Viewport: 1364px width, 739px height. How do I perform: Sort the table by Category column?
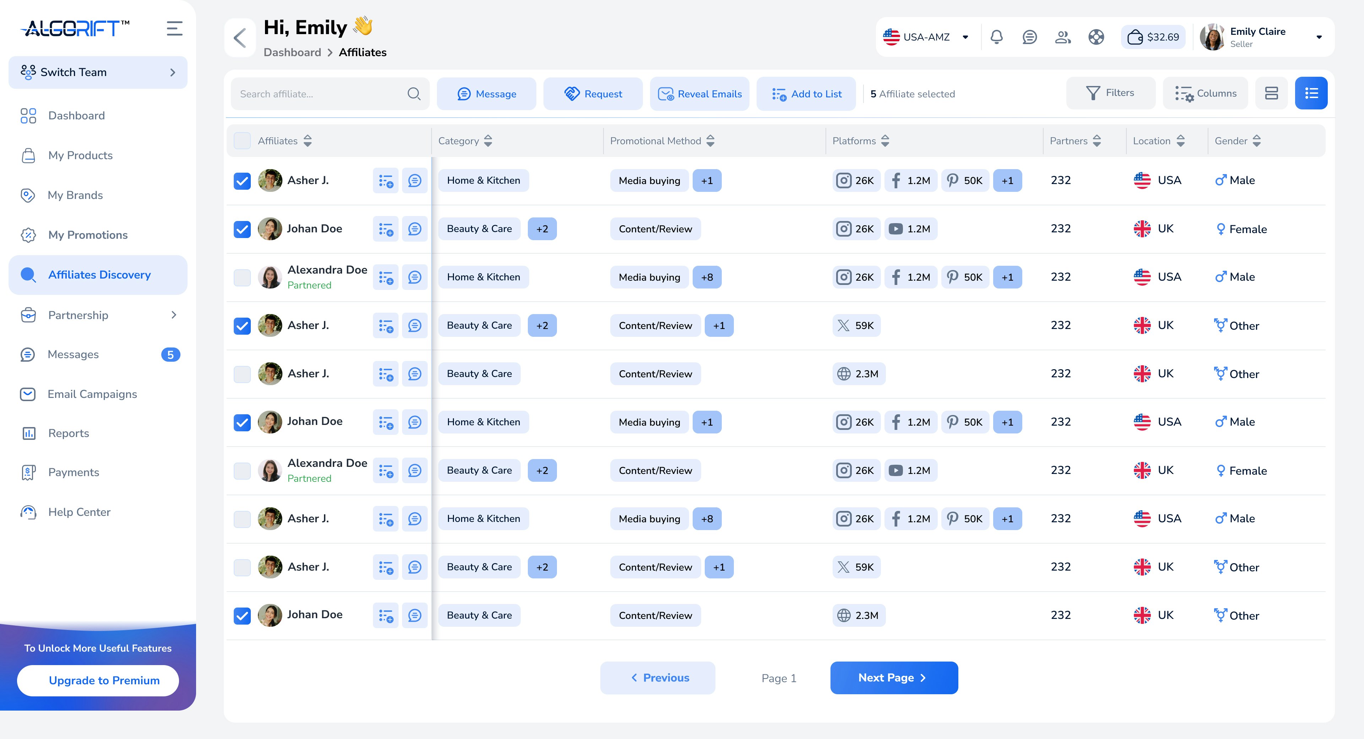click(x=488, y=140)
